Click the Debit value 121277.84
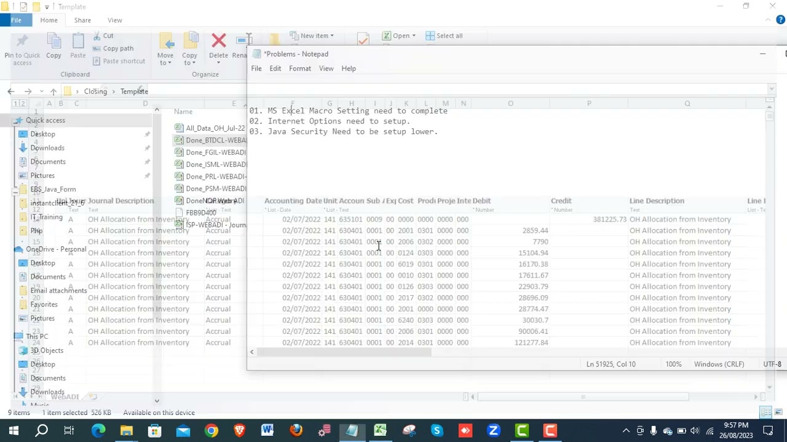 click(531, 343)
